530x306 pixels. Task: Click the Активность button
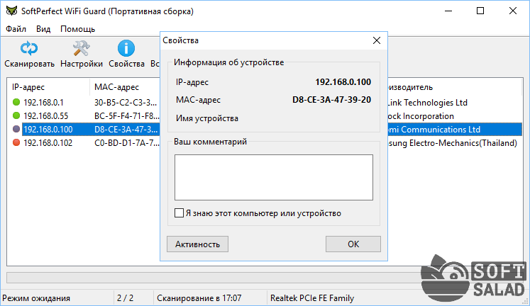[x=197, y=244]
